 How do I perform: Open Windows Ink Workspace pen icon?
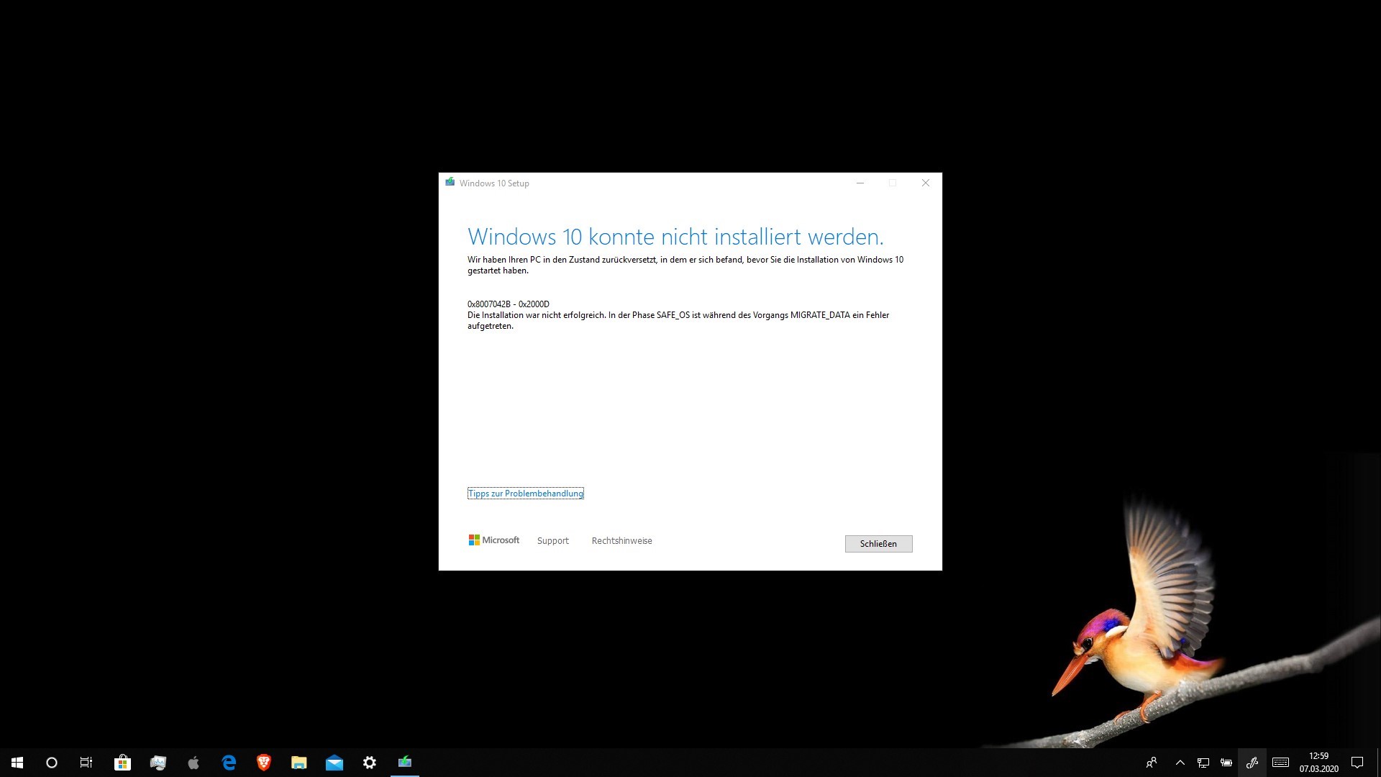pos(1252,763)
